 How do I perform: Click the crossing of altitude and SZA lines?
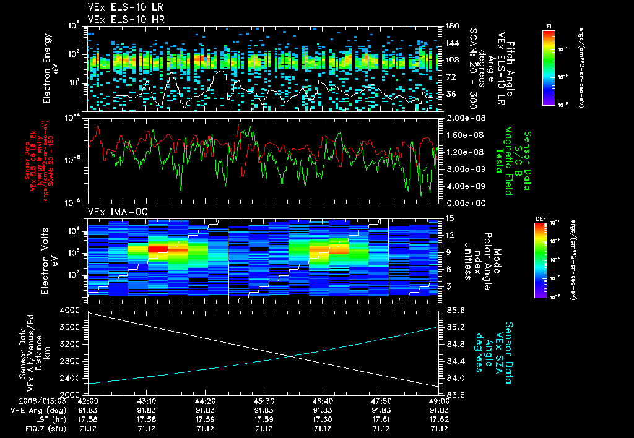pyautogui.click(x=291, y=356)
